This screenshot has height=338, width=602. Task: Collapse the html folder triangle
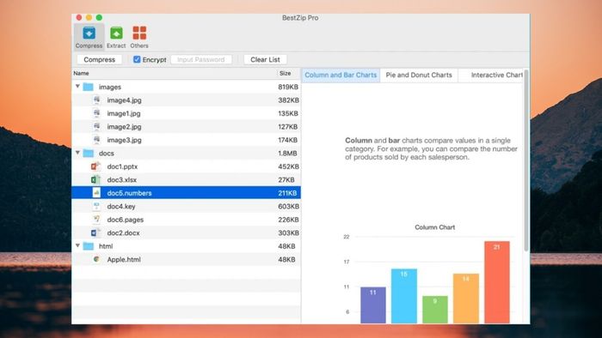pyautogui.click(x=78, y=245)
